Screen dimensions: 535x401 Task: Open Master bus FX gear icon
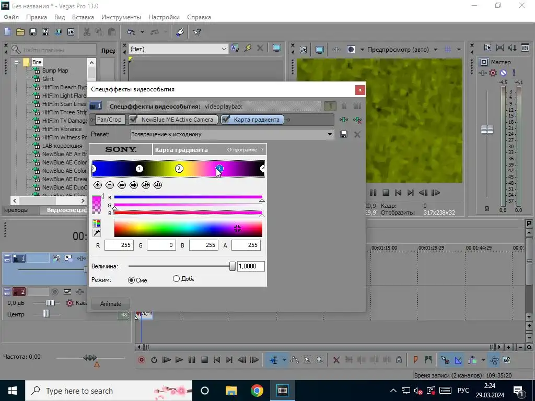point(493,73)
